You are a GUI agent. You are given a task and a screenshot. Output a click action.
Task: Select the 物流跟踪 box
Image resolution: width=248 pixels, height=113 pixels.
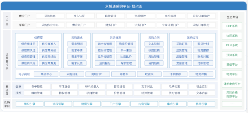(x=203, y=50)
